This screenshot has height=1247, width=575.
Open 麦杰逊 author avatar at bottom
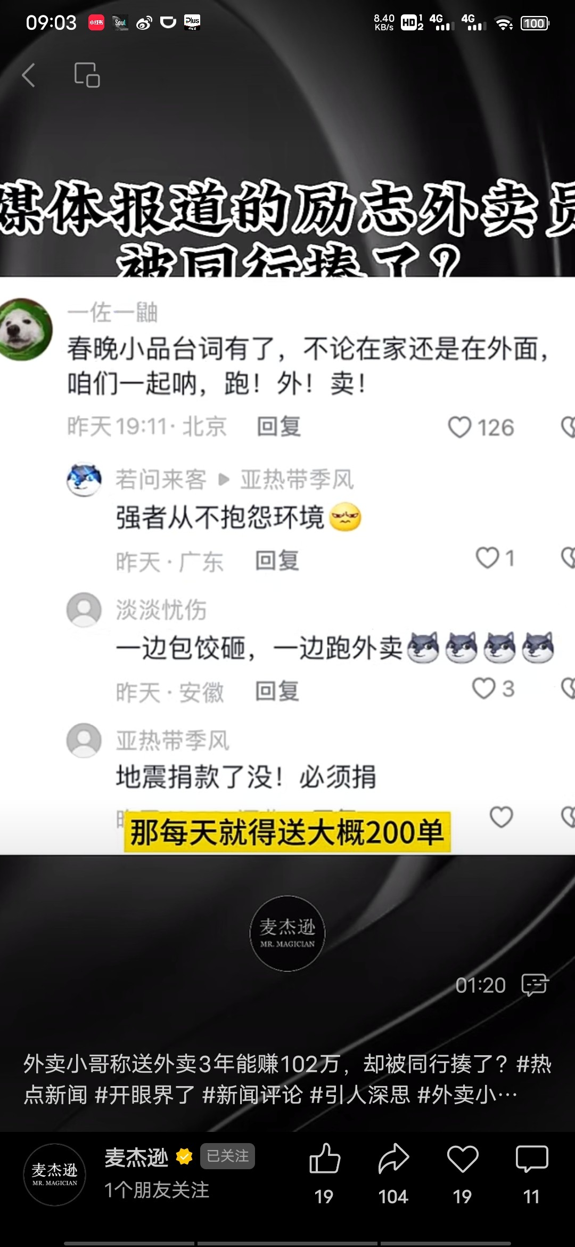[54, 1175]
